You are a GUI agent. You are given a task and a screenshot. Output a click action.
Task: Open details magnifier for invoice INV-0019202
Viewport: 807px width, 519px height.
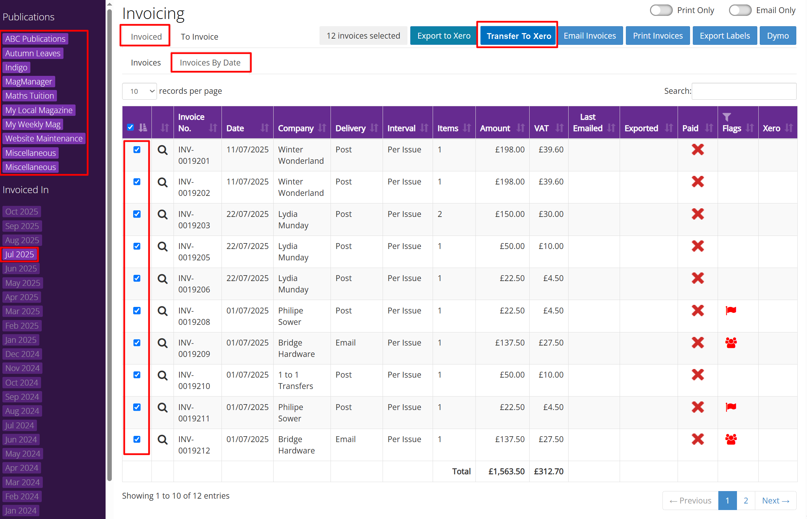(x=163, y=182)
